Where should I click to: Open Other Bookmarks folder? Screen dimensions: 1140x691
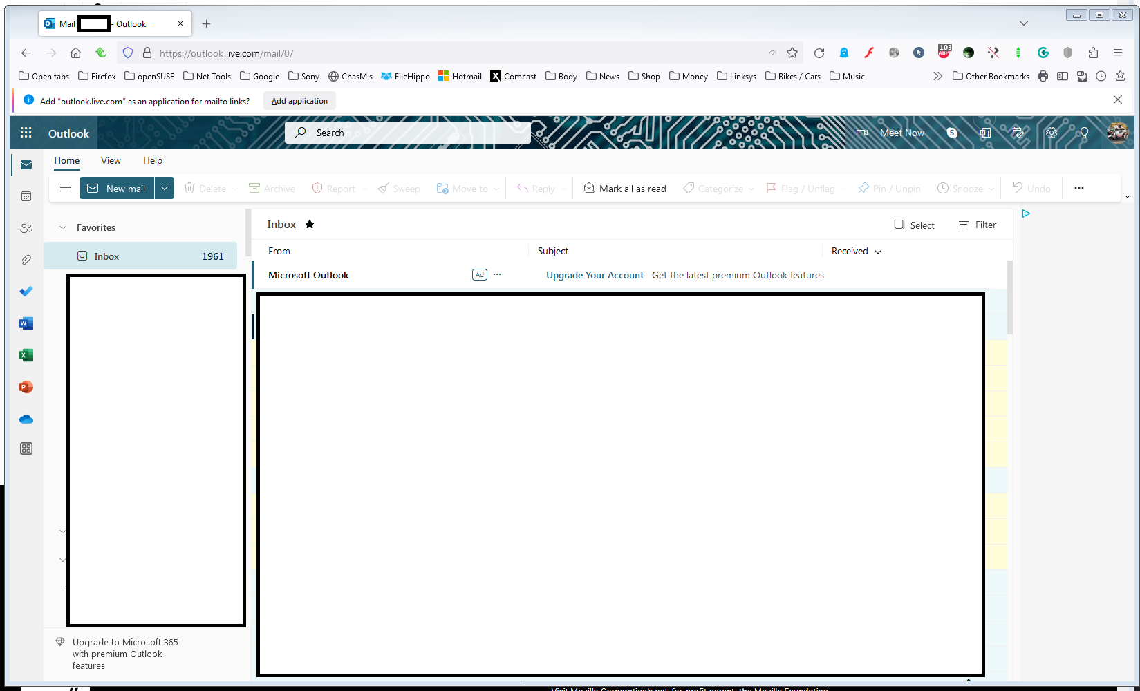[x=991, y=76]
